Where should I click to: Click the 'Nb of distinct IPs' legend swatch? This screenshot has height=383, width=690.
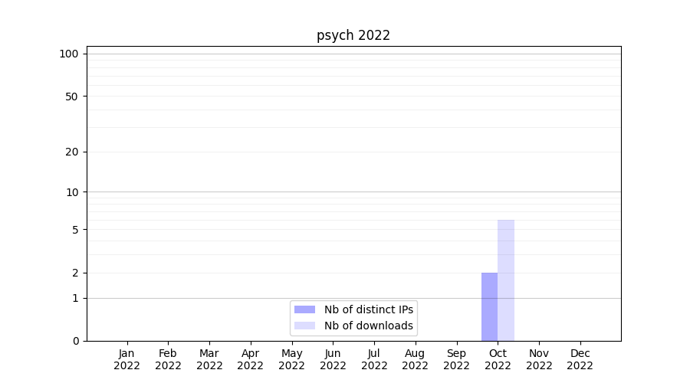pyautogui.click(x=304, y=309)
